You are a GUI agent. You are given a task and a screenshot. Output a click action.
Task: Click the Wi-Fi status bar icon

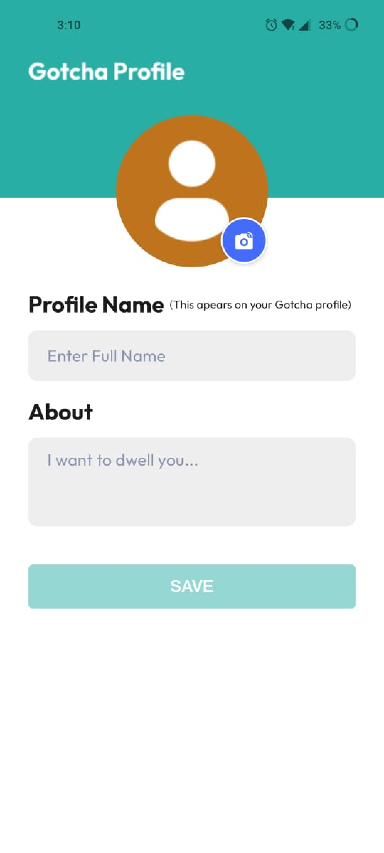[288, 25]
